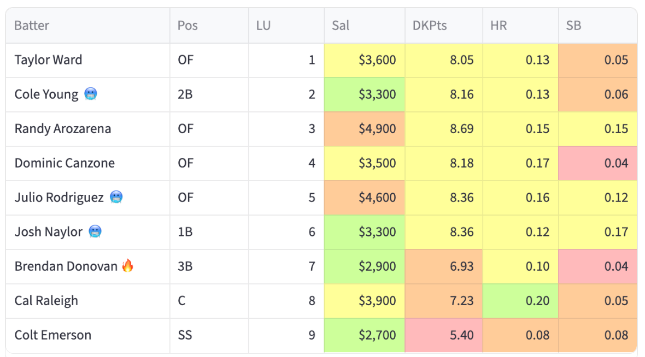Viewport: 645px width, 357px height.
Task: Sort the table by the Batter column header
Action: tap(32, 26)
